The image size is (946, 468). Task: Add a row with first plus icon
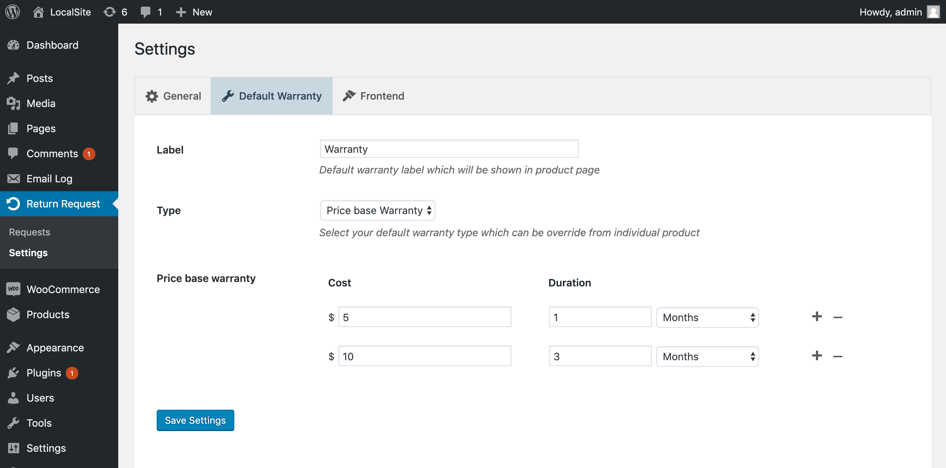click(817, 317)
